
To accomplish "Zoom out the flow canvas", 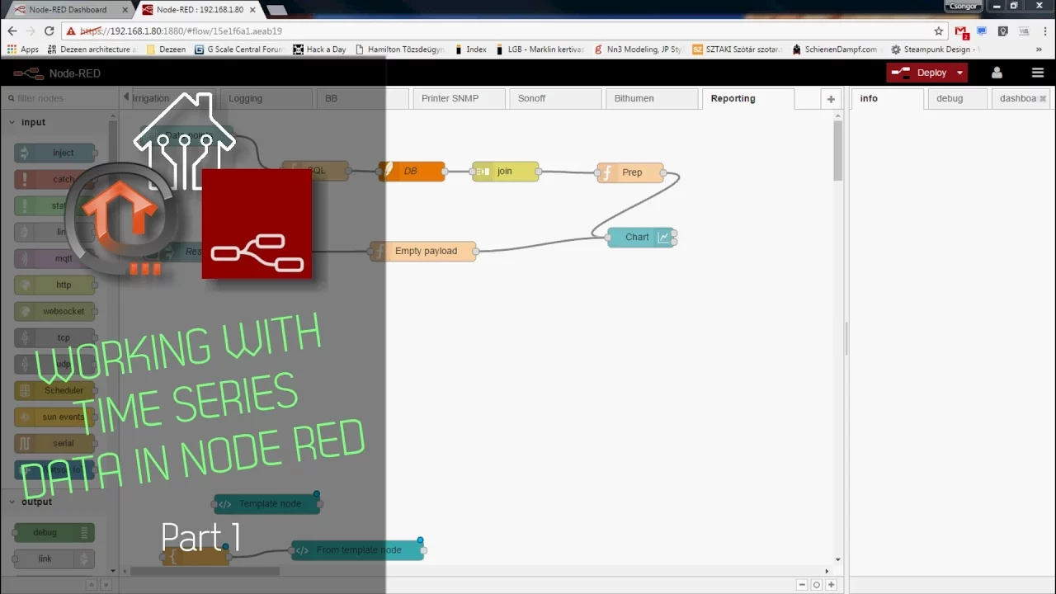I will 802,585.
